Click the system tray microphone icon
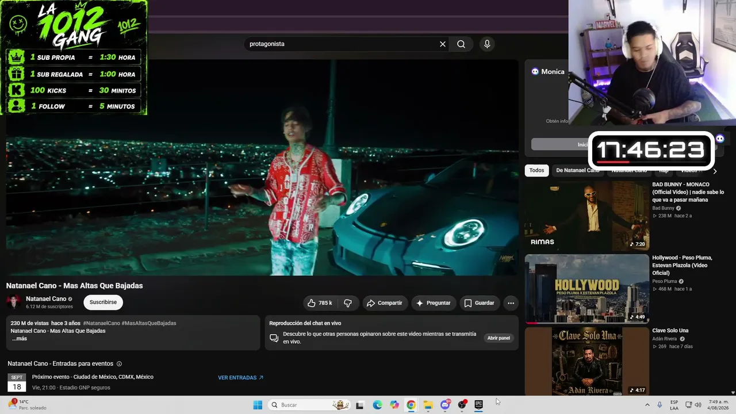The width and height of the screenshot is (736, 414). point(660,405)
